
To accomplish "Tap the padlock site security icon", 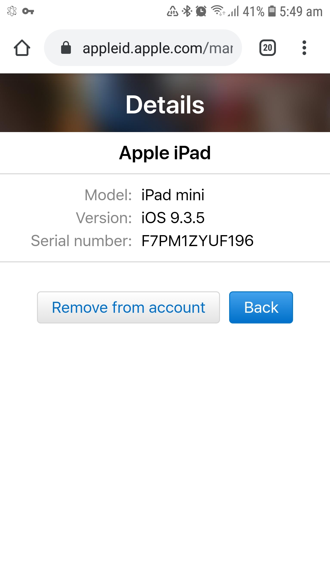I will (x=66, y=48).
